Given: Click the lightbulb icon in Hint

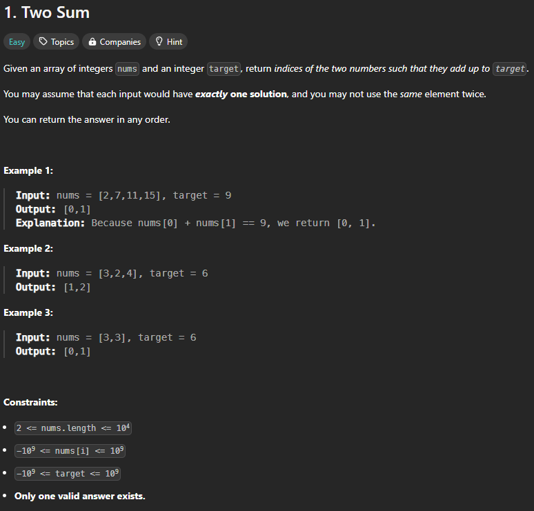Looking at the screenshot, I should [x=159, y=41].
